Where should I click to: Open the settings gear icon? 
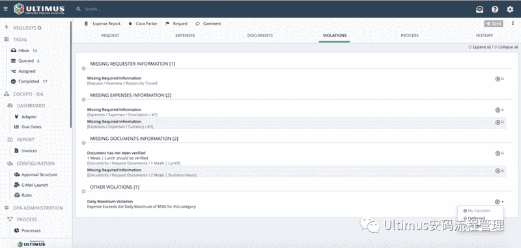pos(510,9)
